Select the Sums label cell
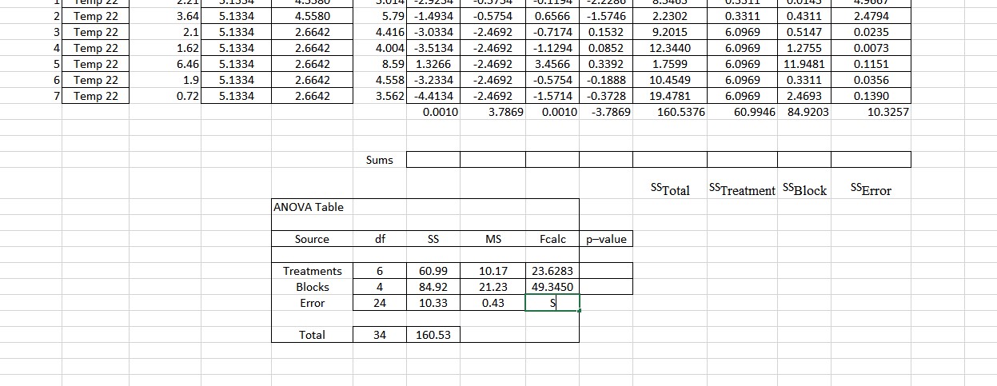The image size is (997, 386). 380,160
